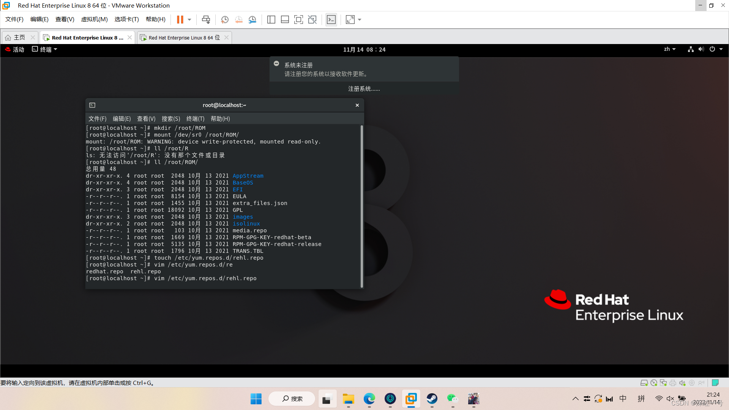Pause the virtual machine with the orange pause button
This screenshot has width=729, height=410.
coord(180,19)
